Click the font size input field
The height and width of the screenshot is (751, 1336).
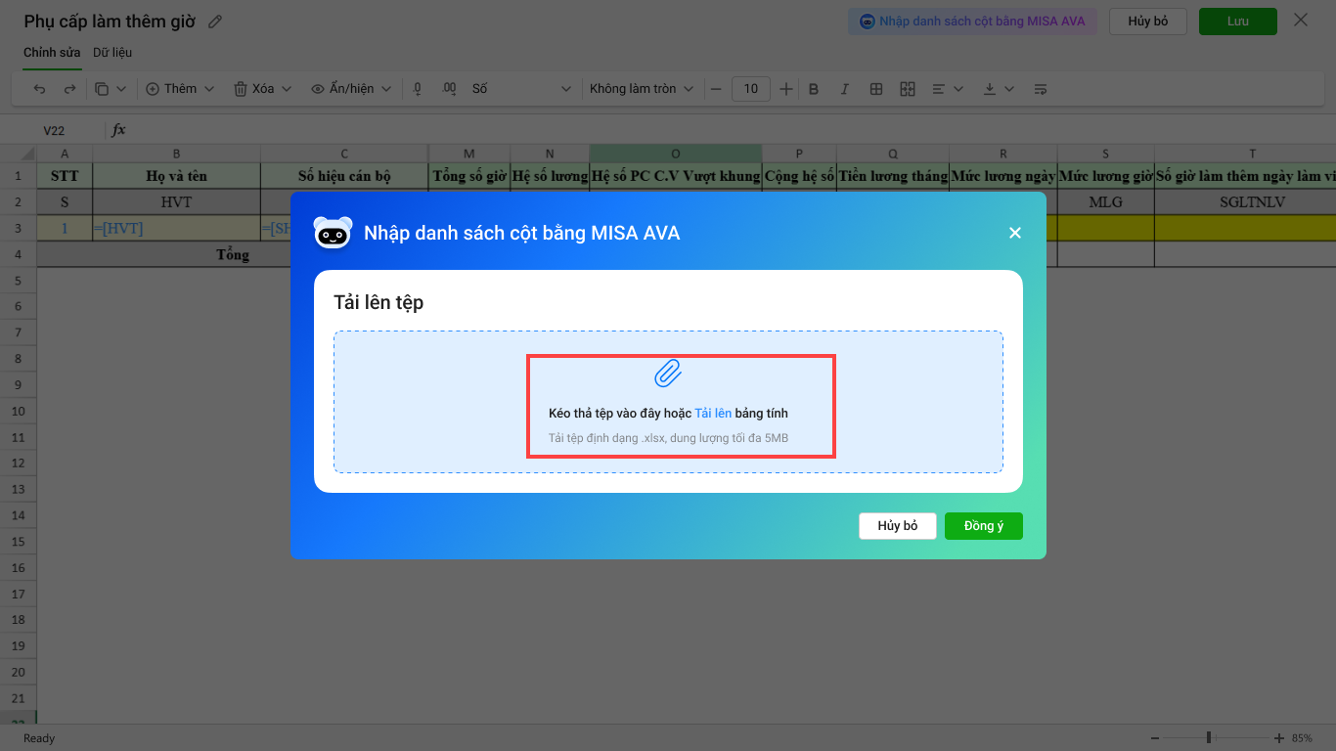(750, 89)
